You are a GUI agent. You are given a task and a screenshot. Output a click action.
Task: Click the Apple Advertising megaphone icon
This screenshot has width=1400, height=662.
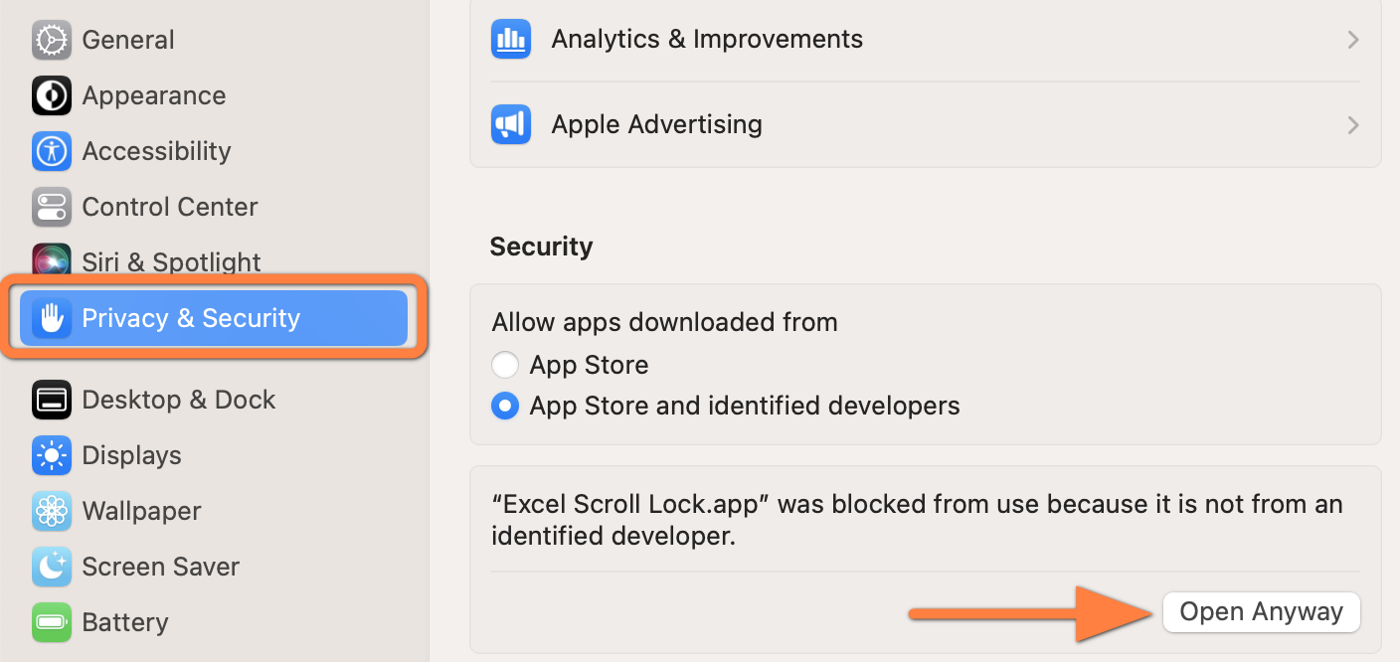point(510,124)
